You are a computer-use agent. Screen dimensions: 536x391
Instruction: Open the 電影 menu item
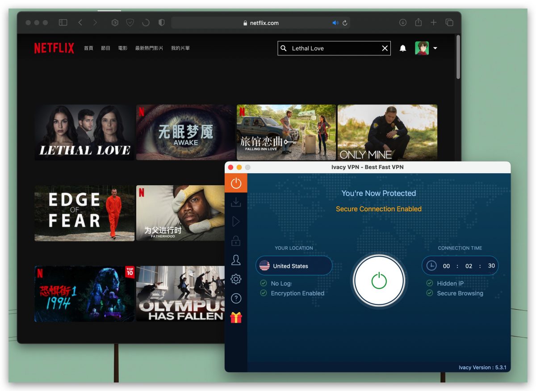coord(122,48)
